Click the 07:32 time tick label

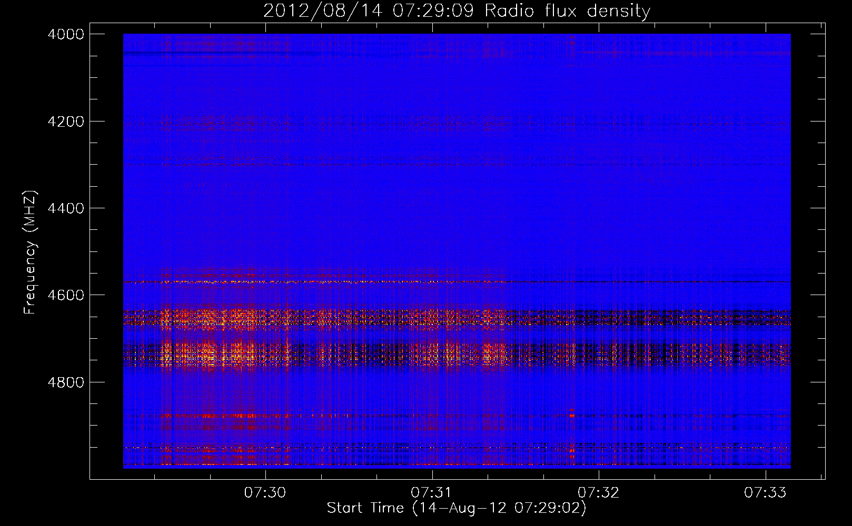click(599, 492)
